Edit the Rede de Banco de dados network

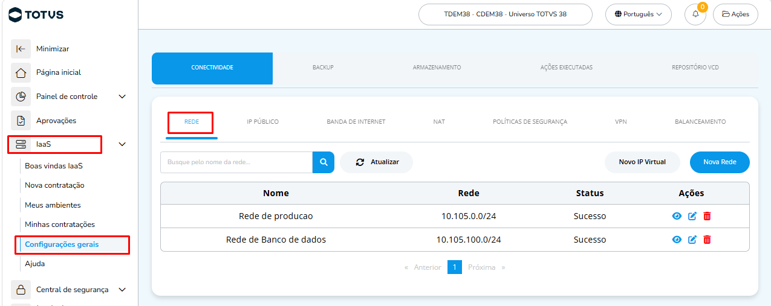point(692,240)
